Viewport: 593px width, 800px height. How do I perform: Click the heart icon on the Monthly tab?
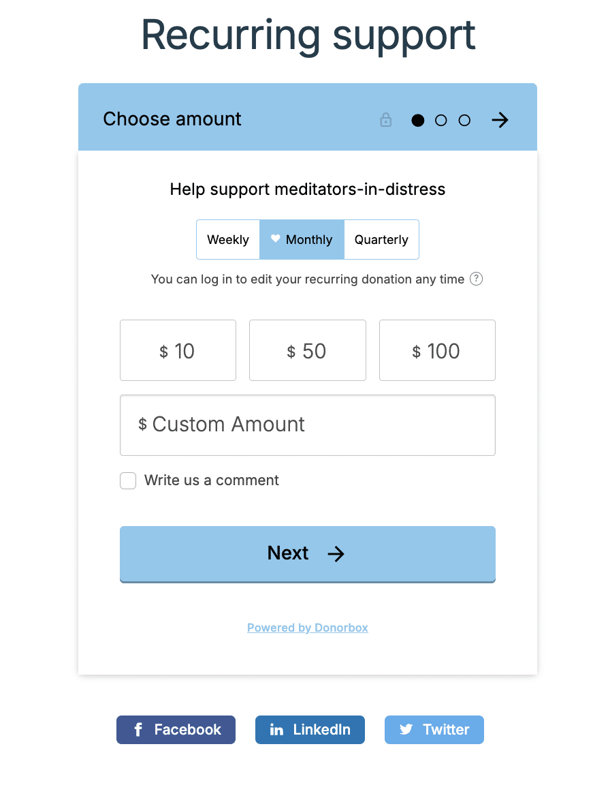tap(275, 239)
